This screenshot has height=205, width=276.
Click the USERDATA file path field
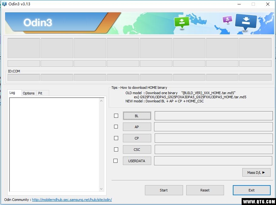click(213, 161)
